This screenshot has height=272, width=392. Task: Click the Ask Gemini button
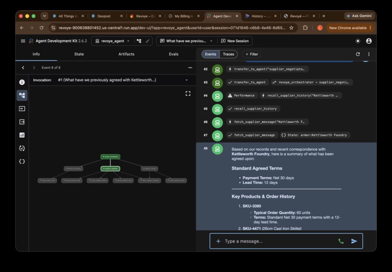[x=359, y=16]
